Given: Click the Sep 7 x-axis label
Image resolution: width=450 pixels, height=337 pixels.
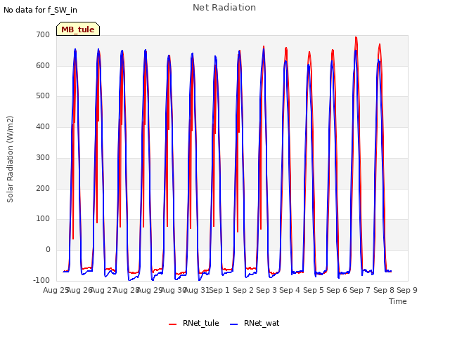Looking at the screenshot, I should [360, 290].
